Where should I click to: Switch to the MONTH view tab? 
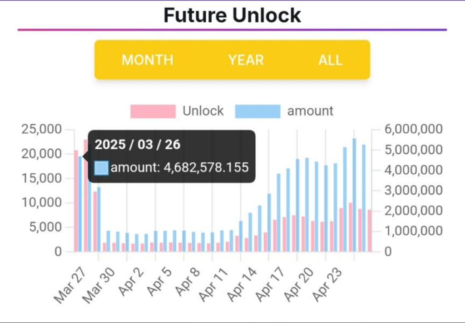coord(148,60)
